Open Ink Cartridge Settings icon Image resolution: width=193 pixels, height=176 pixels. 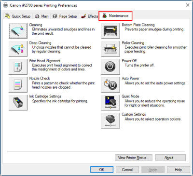(x=18, y=103)
